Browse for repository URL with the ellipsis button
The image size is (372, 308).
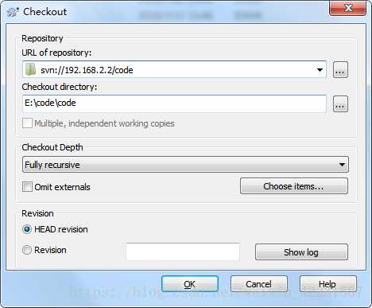coord(340,70)
